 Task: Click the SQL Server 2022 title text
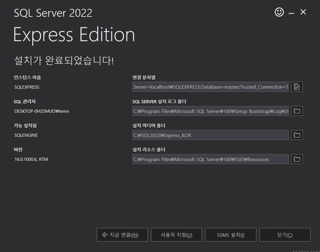[53, 13]
